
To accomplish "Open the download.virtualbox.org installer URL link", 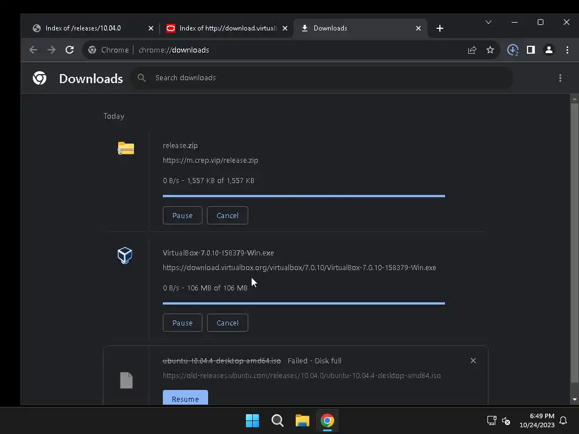I will pos(300,267).
